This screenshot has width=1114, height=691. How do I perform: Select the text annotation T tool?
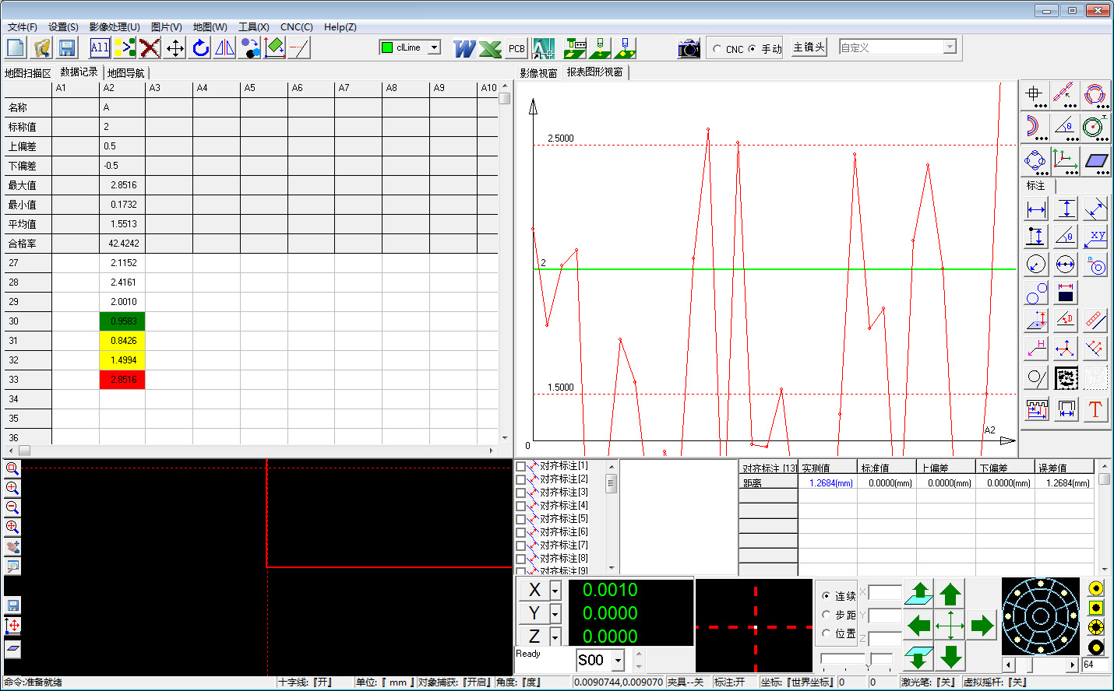[x=1095, y=409]
